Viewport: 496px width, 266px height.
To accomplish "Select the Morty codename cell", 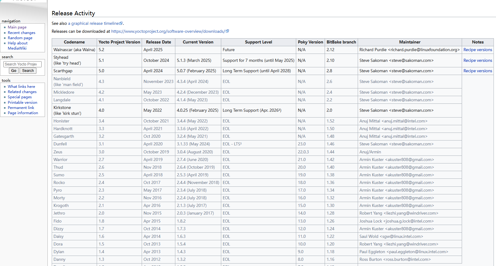I will 74,198.
